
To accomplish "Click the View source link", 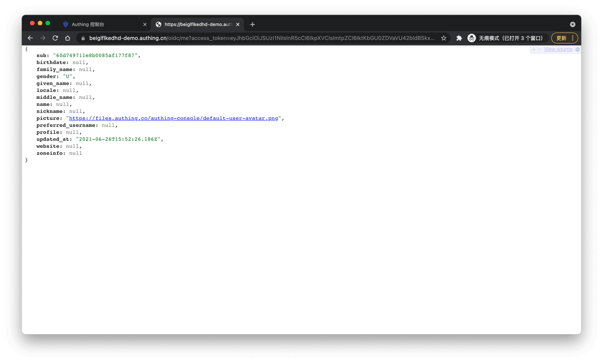I will (x=558, y=49).
